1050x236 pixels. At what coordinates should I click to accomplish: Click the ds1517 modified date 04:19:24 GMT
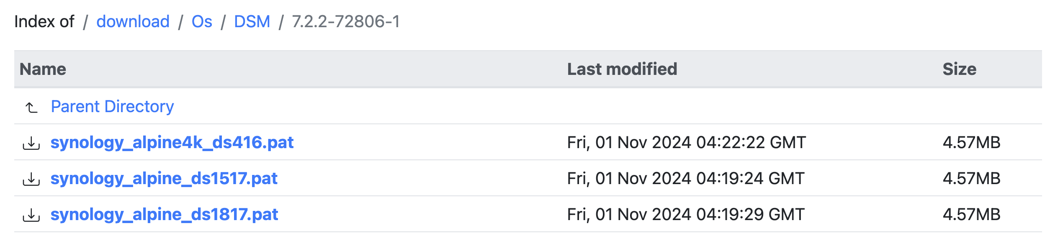(686, 179)
